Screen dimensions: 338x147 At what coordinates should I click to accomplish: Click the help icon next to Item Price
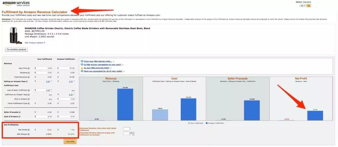29,68
